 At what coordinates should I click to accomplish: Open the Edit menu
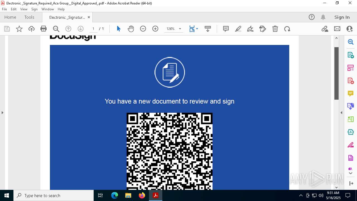pos(14,9)
